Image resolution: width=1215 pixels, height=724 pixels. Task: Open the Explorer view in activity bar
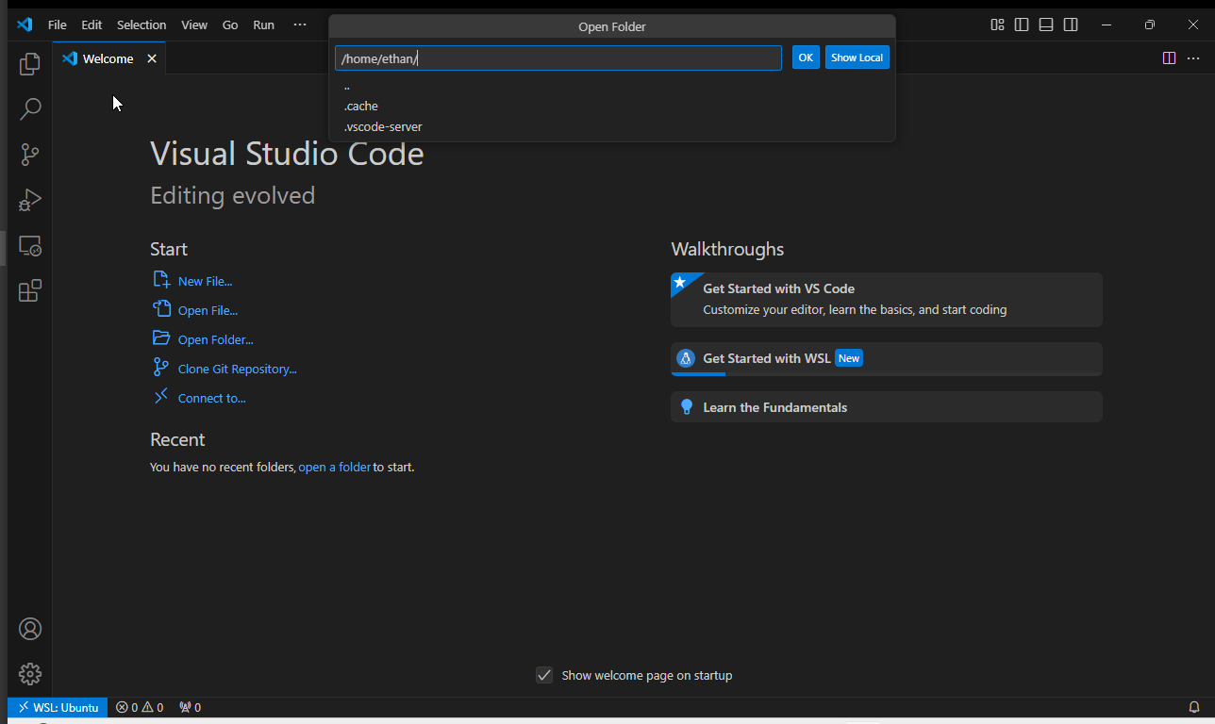pyautogui.click(x=30, y=64)
